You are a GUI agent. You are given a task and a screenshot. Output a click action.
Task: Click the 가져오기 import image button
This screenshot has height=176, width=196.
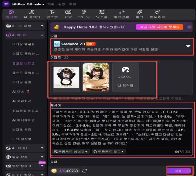tap(125, 72)
